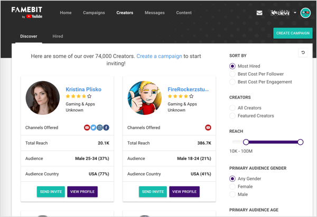Image resolution: width=317 pixels, height=217 pixels.
Task: Choose All Creators filter
Action: (232, 108)
